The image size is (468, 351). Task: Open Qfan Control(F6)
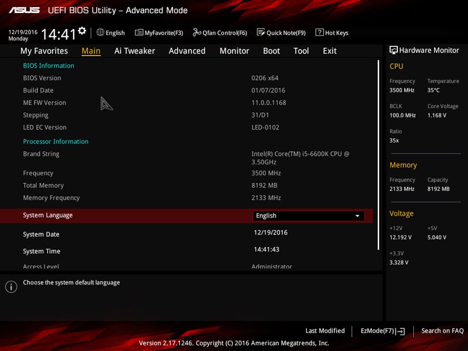220,33
